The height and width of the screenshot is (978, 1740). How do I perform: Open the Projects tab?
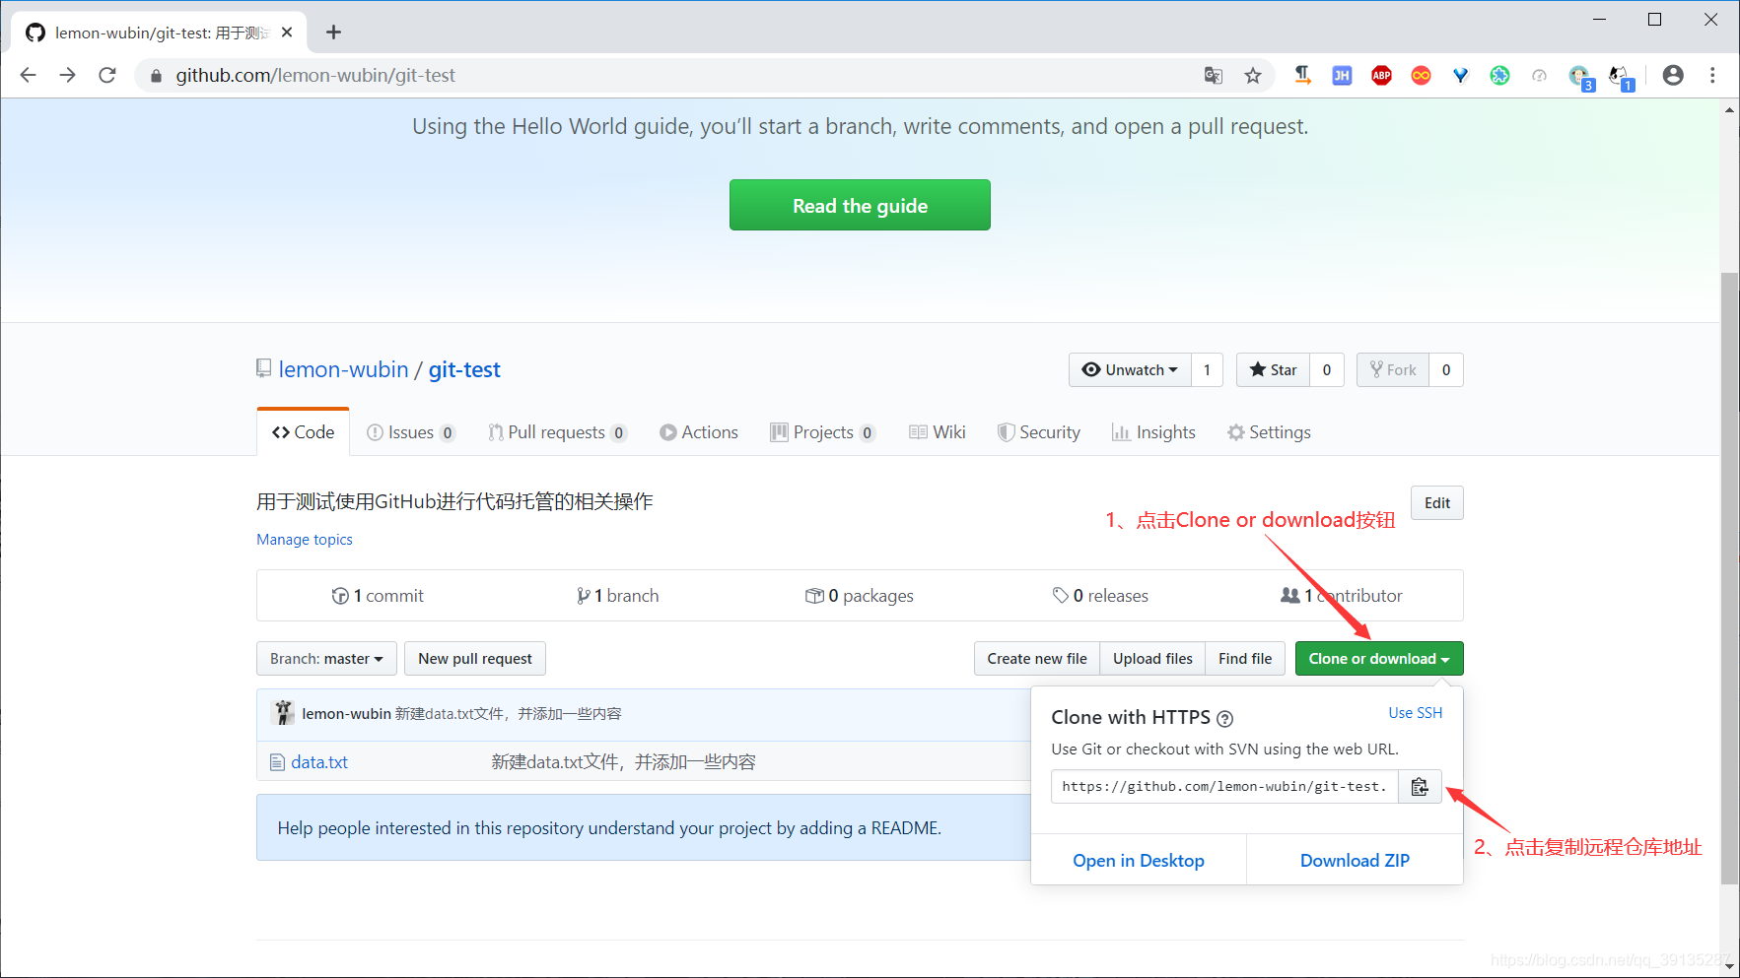click(x=823, y=432)
